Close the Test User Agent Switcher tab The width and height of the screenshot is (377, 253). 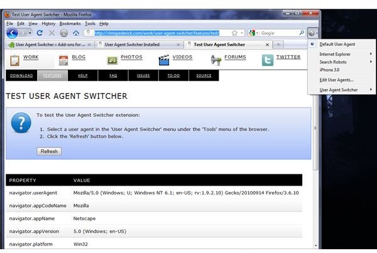pos(268,45)
